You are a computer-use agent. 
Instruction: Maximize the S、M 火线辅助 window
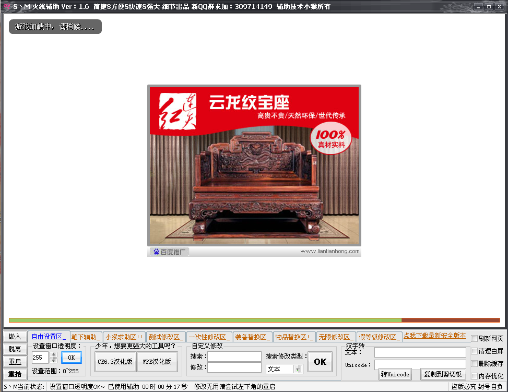point(489,6)
